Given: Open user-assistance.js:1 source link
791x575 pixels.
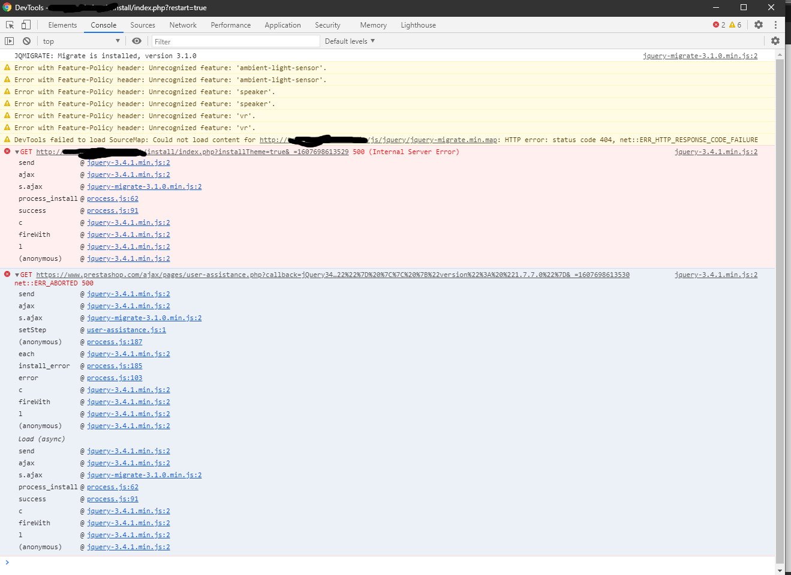Looking at the screenshot, I should tap(127, 330).
